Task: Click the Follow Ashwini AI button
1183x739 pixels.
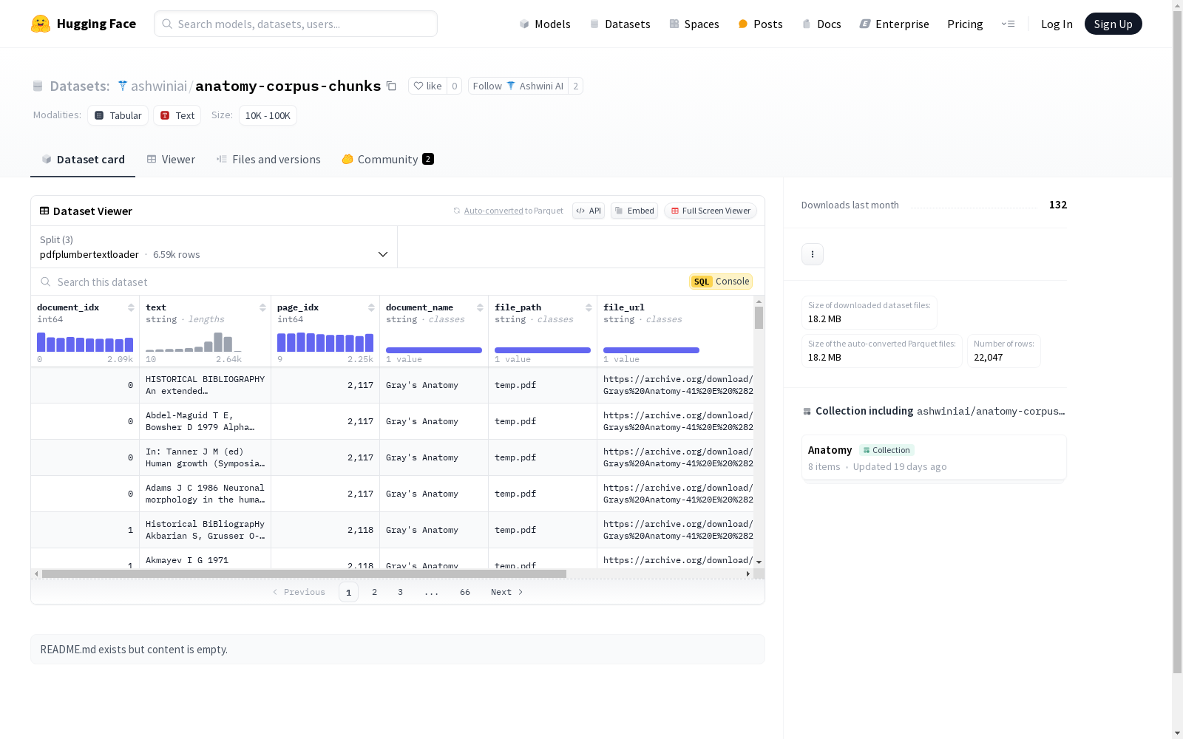Action: 518,86
